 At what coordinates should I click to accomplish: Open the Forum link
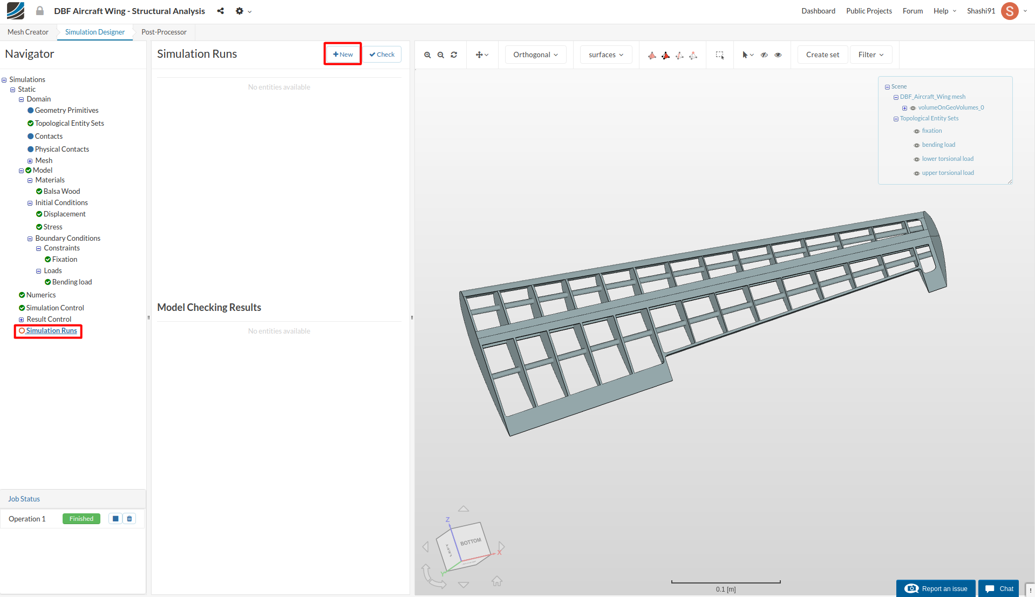(913, 11)
